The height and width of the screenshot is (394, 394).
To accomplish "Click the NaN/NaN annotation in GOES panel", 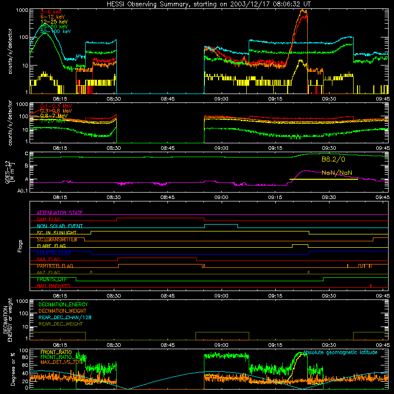I will [337, 173].
